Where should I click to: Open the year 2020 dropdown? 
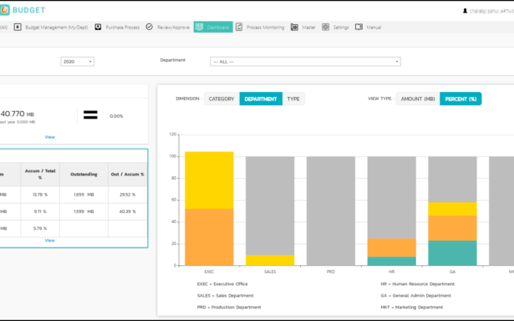pyautogui.click(x=78, y=61)
